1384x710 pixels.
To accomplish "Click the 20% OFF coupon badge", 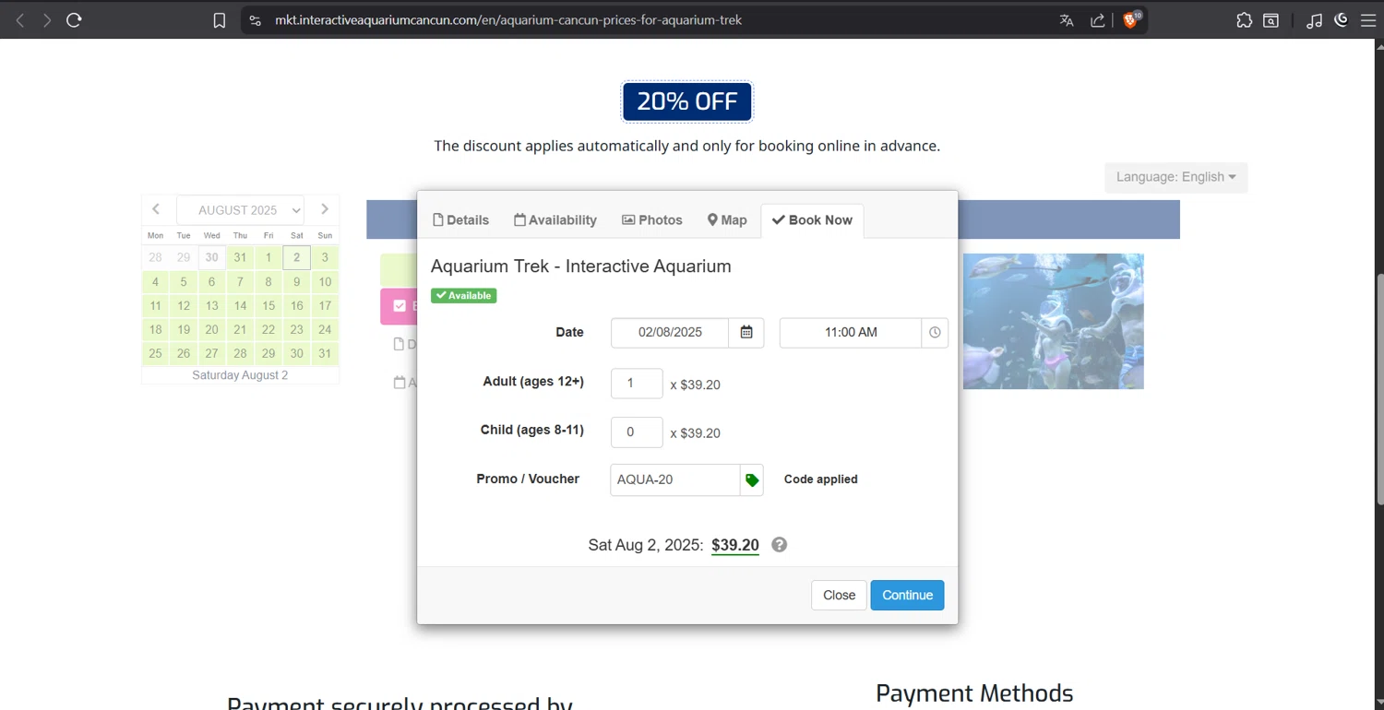I will [x=687, y=101].
